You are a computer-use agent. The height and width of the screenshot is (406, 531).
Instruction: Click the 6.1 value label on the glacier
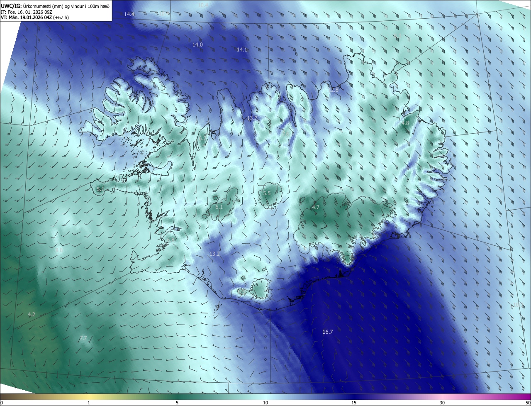219,207
